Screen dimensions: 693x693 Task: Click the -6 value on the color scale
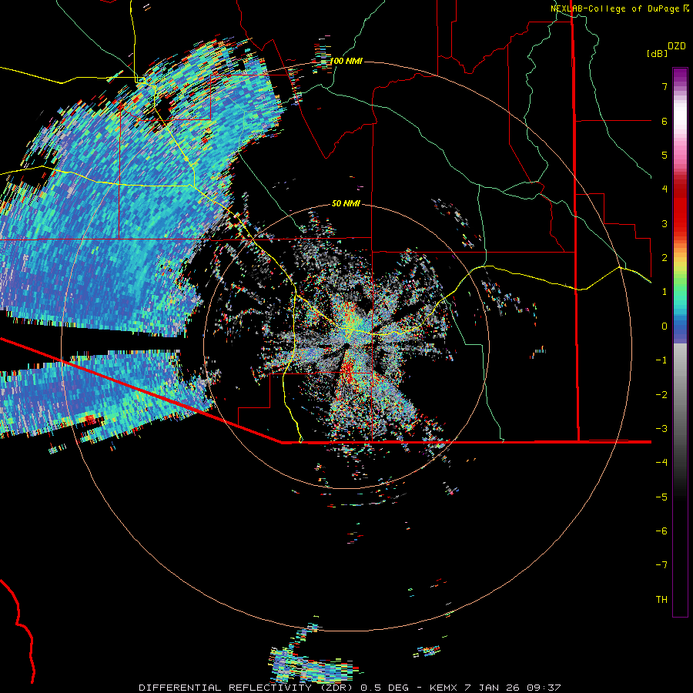click(x=661, y=531)
